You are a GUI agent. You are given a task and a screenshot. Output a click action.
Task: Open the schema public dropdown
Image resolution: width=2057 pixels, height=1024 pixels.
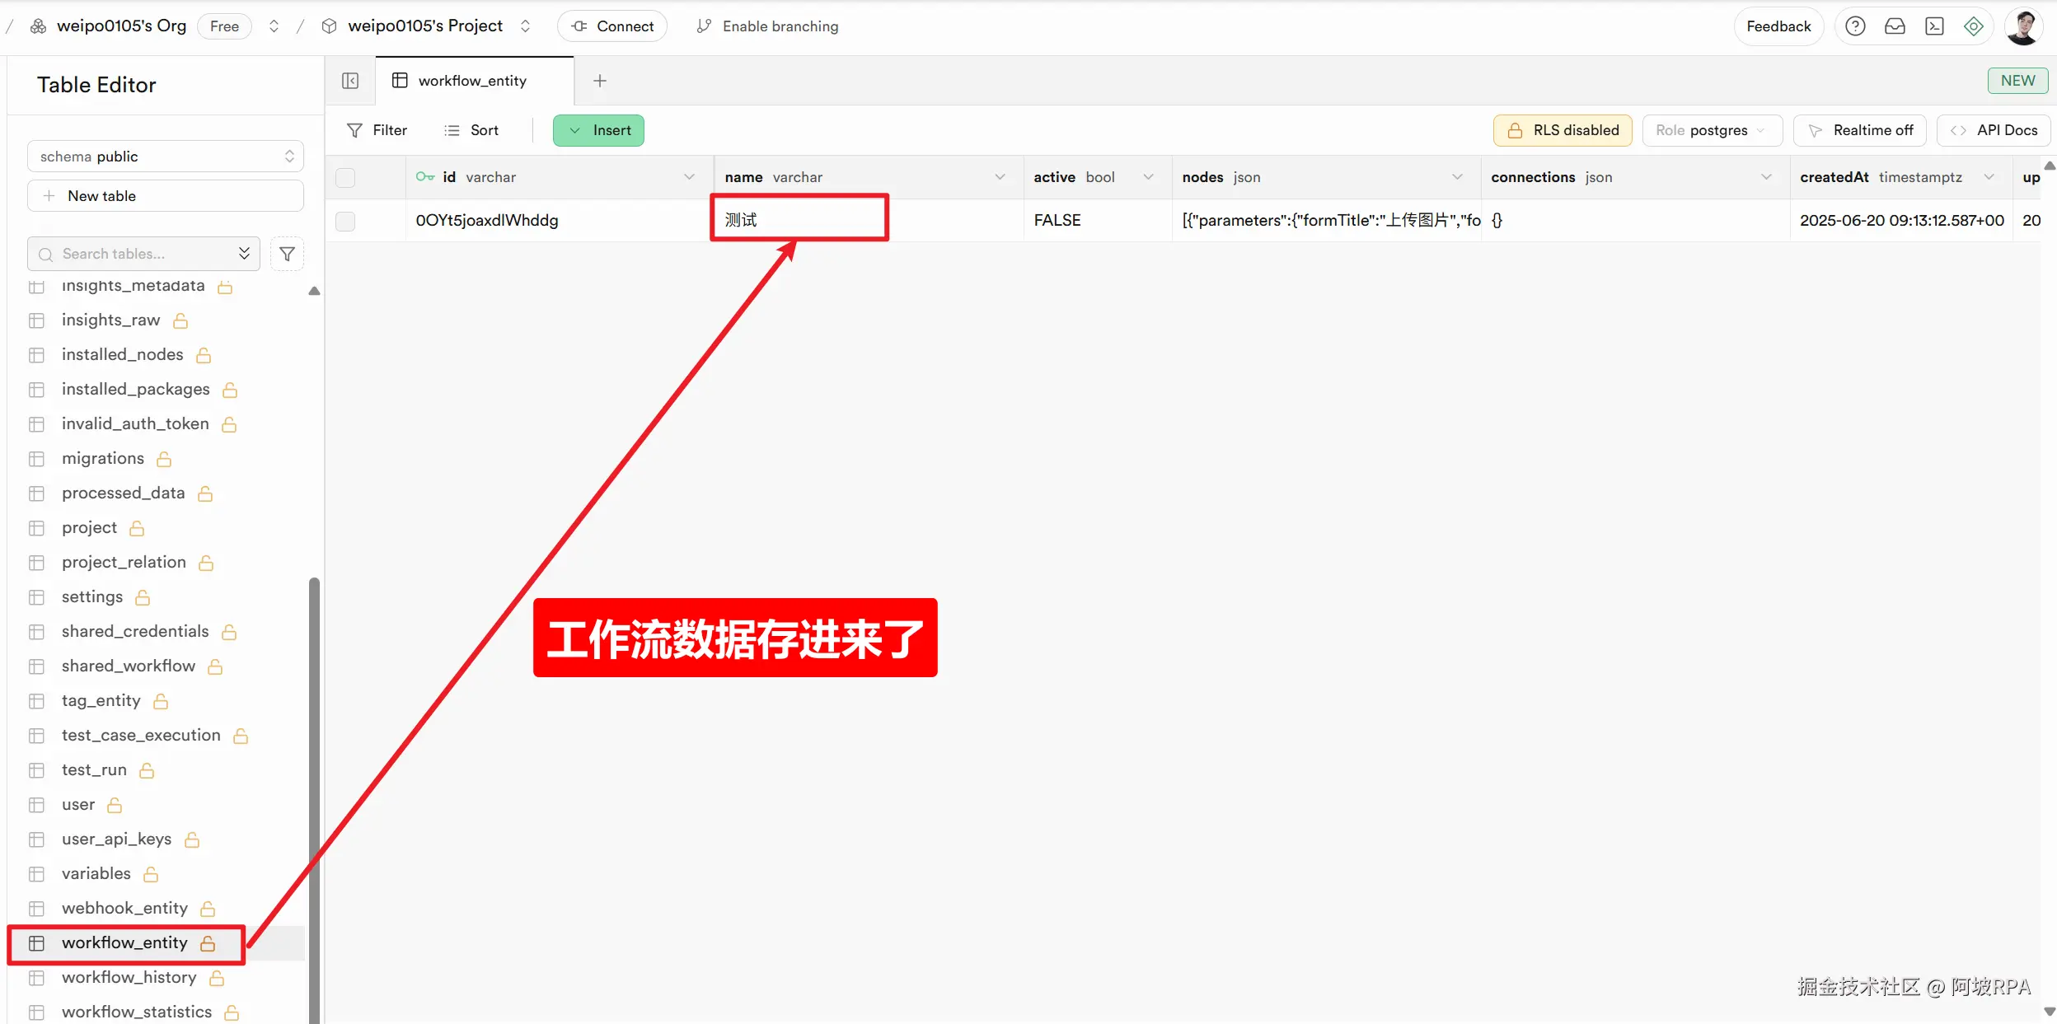pos(166,157)
